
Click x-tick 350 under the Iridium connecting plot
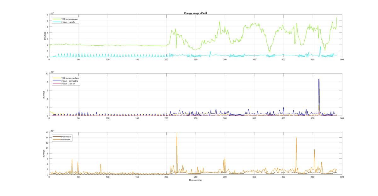click(x=254, y=118)
